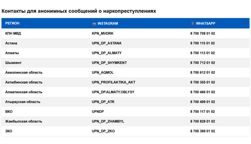Select the Шымкент region cell
Image resolution: width=251 pixels, height=144 pixels.
click(13, 63)
